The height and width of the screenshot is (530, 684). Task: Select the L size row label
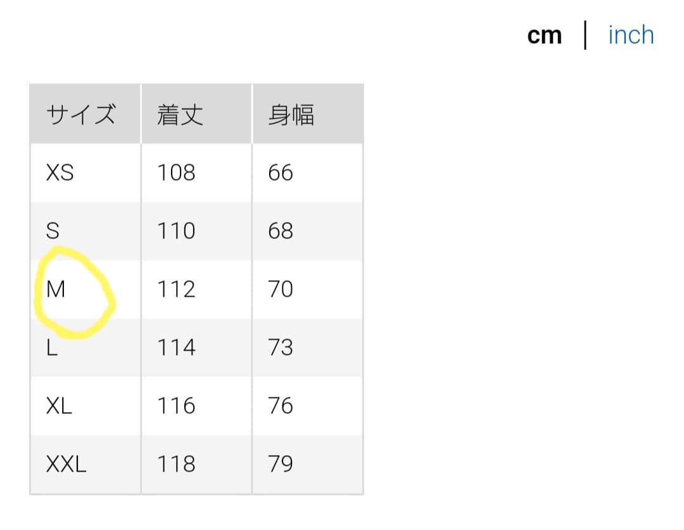(x=52, y=347)
